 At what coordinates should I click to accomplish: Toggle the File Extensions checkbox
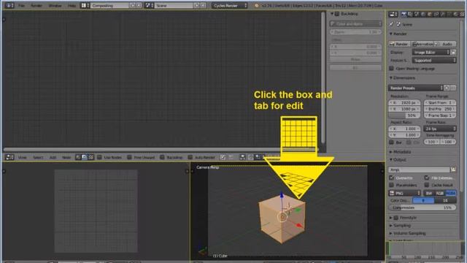[x=427, y=178]
